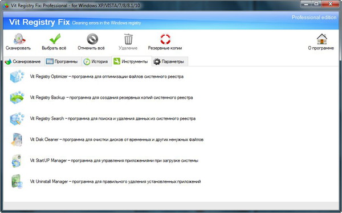Launch Vit Registry Optimizer text link

click(107, 77)
